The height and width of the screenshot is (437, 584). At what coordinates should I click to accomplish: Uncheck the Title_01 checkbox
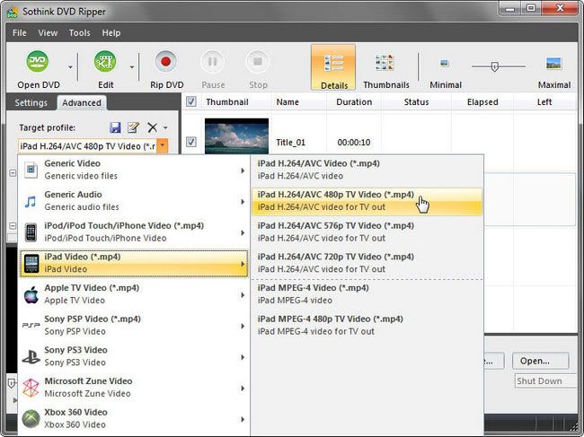point(190,142)
